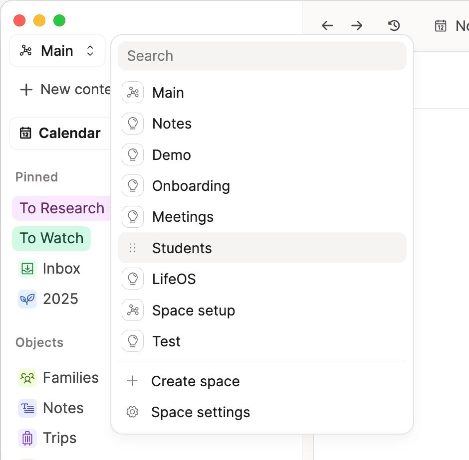Click the gear icon for Space settings
Screen dimensions: 469x460
click(x=132, y=412)
